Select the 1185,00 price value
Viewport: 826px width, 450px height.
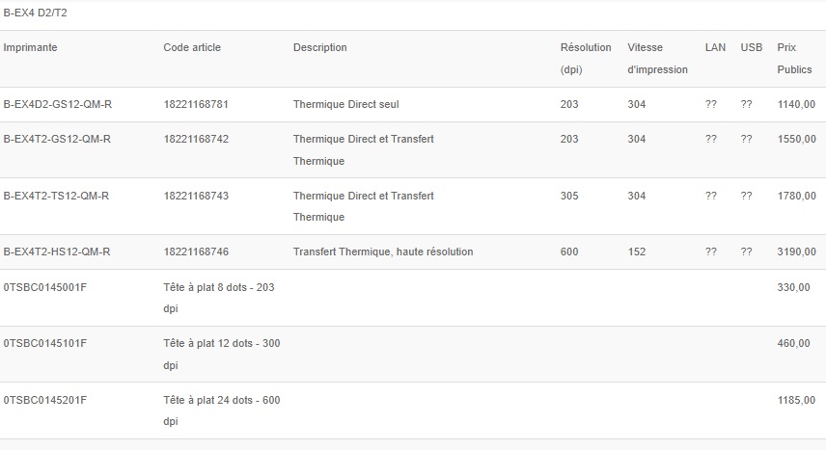(x=796, y=400)
